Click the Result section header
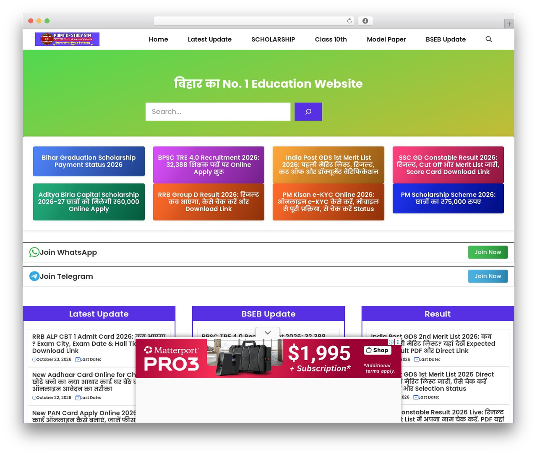The image size is (537, 455). tap(438, 314)
